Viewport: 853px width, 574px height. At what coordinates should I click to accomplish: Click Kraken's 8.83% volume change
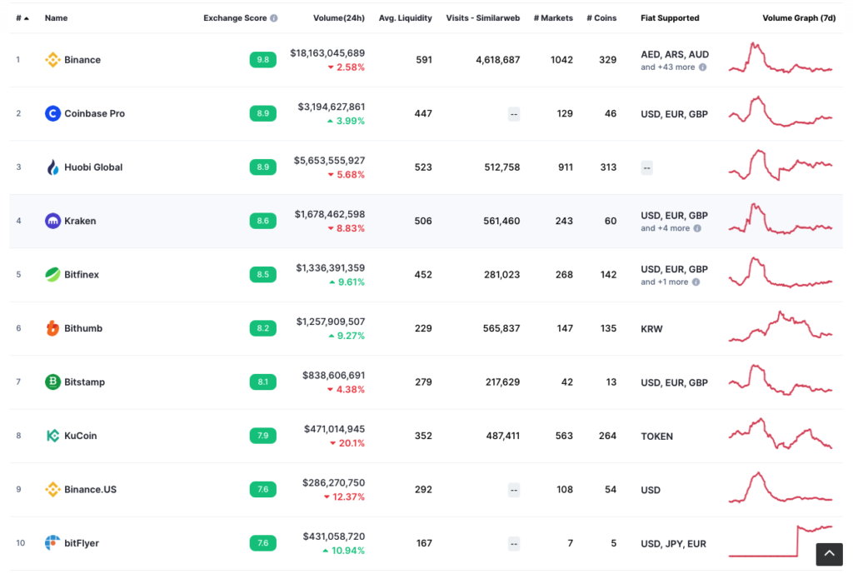point(346,228)
